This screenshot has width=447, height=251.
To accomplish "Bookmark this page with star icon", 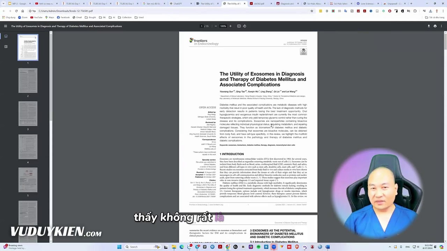I will (x=312, y=11).
